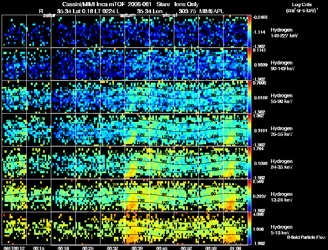Pick the 00:45 time axis label

(x=162, y=248)
